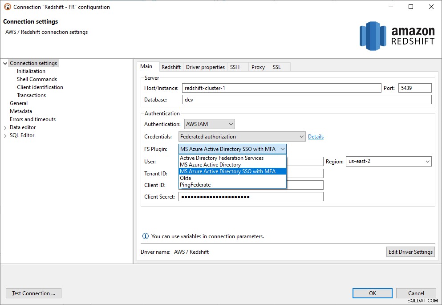Screen dimensions: 442x305
Task: Select Metadata in the settings tree
Action: [21, 111]
